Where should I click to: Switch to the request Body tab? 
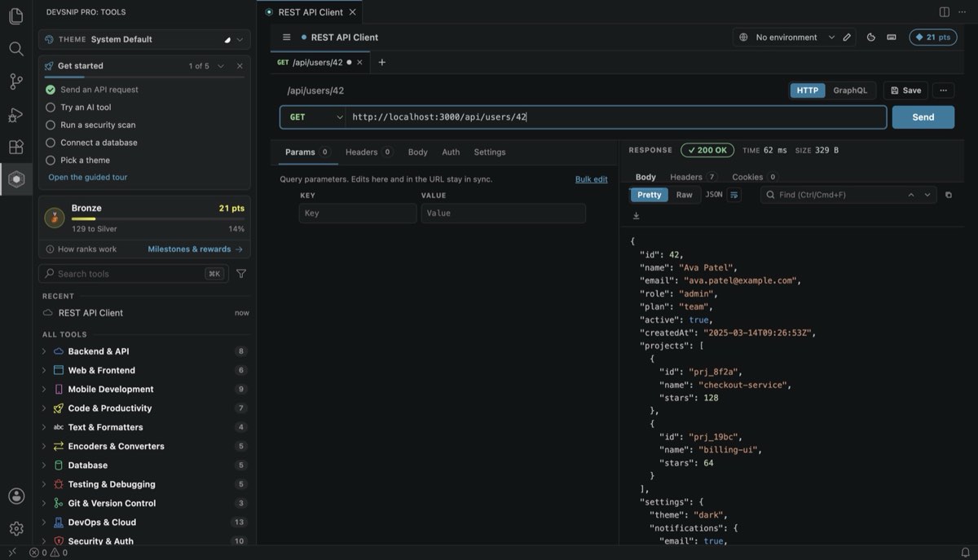(418, 152)
